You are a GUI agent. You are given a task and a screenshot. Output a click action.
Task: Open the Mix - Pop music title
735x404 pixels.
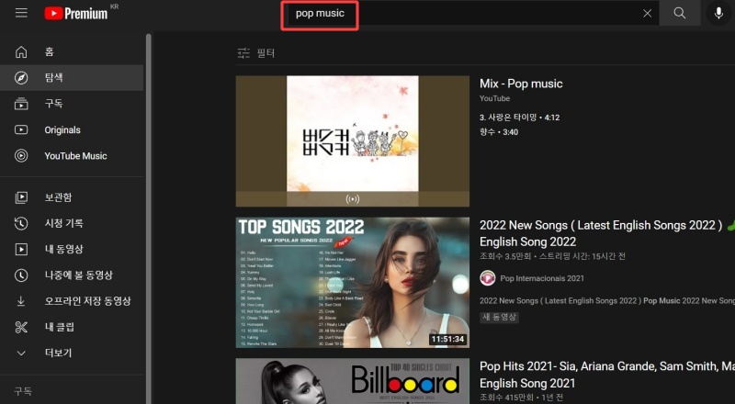point(521,84)
